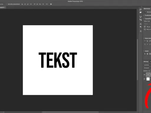Screen dimensions: 151x113
Task: Hide the text layer via eye icon
Action: coord(145,75)
